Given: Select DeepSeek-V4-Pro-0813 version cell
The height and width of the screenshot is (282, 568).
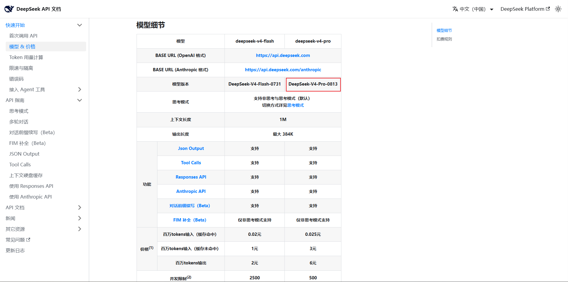Looking at the screenshot, I should pos(313,84).
